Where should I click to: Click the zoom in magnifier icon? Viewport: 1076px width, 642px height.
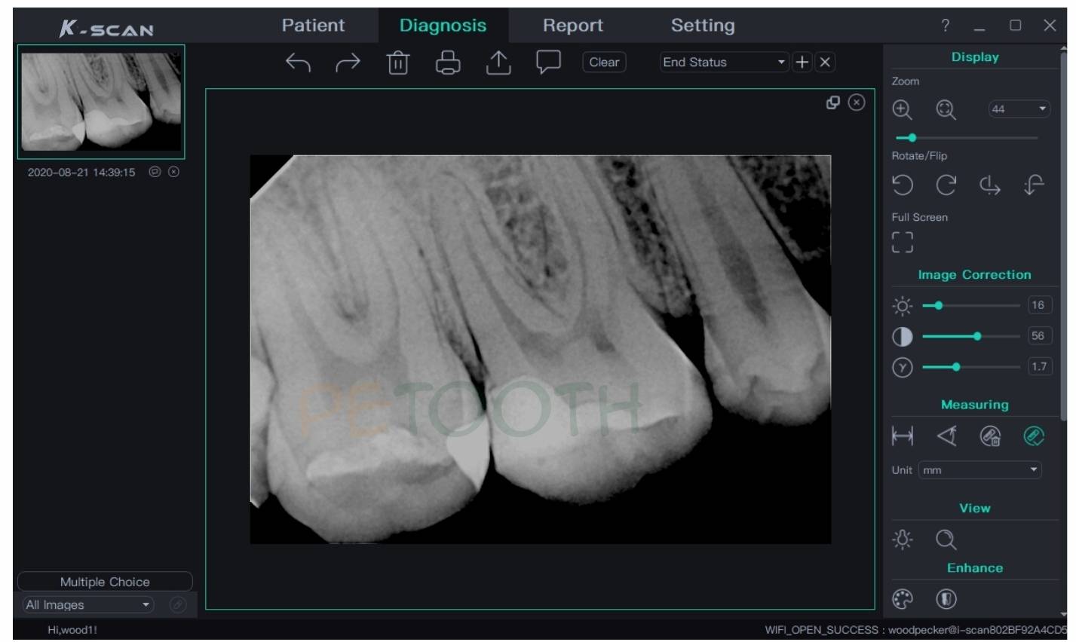(x=903, y=110)
